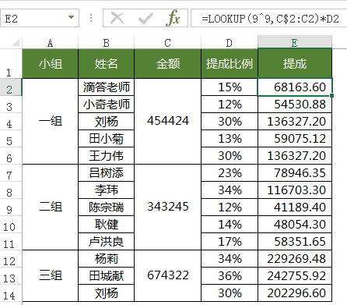Viewport: 347px width, 305px height.
Task: Click inside the Name Box showing E2
Action: tap(37, 18)
